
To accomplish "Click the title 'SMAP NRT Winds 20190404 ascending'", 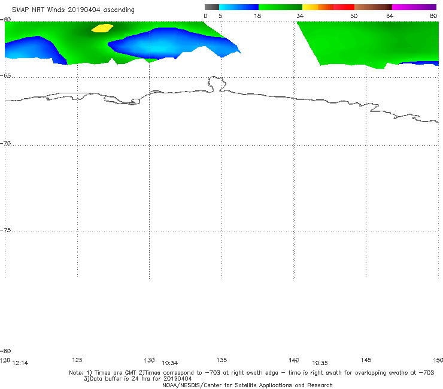I will [73, 10].
